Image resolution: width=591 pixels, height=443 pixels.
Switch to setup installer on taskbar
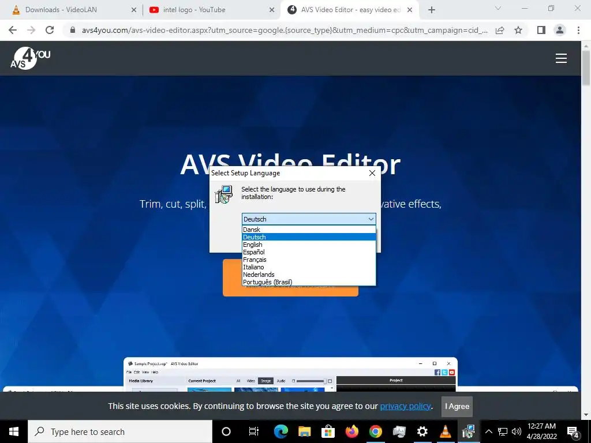click(469, 431)
